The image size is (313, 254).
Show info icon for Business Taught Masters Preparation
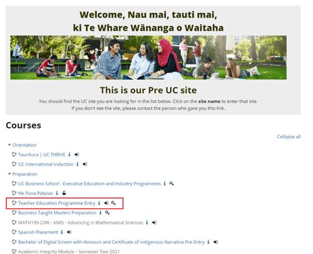pos(100,212)
